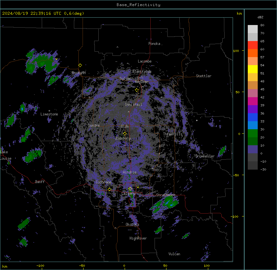Select the magenta 39-42 dBZ legend swatch
The image size is (277, 270).
(x=253, y=101)
